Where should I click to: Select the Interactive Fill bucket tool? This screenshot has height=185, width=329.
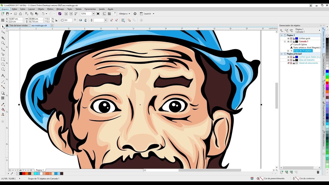click(x=3, y=109)
